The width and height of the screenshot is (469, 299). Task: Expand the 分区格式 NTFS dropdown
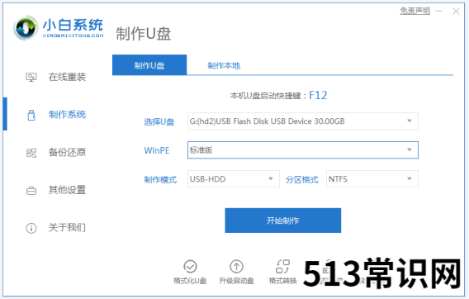(x=372, y=179)
